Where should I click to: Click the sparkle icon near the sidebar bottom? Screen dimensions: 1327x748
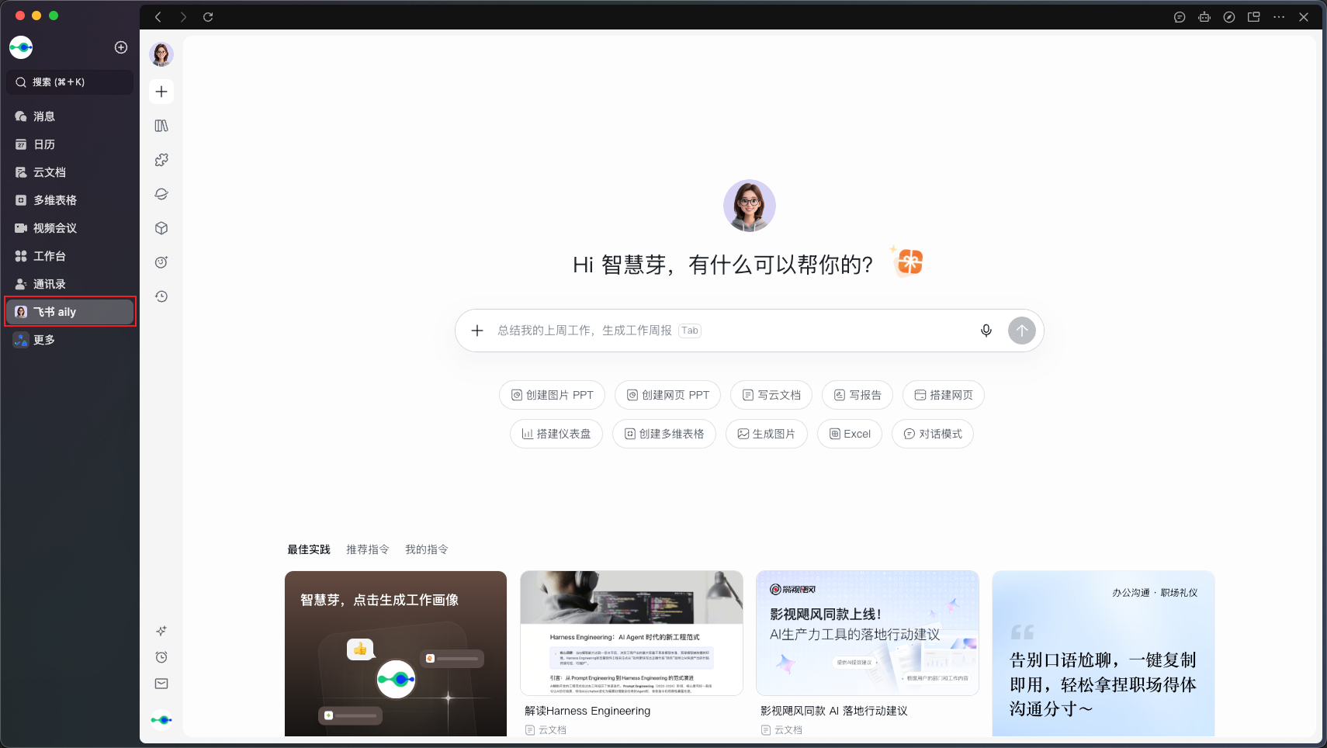point(161,631)
